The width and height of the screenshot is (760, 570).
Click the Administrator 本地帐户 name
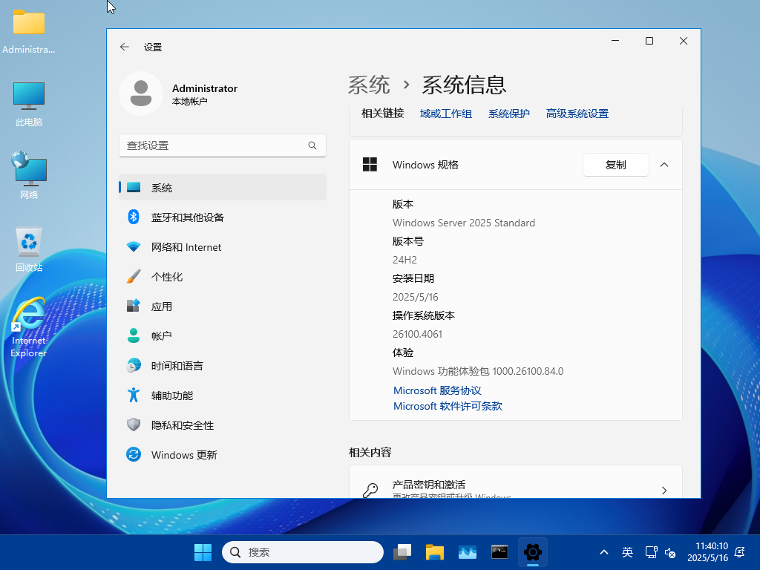click(x=205, y=94)
